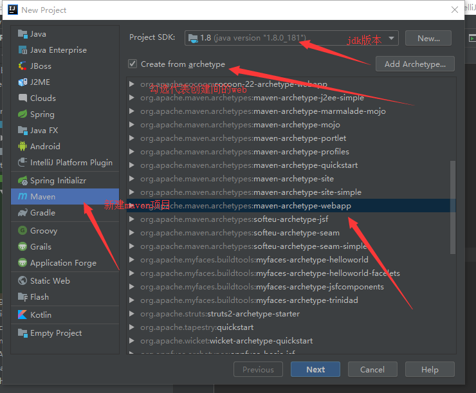Click the Add Archetype... button

point(415,64)
